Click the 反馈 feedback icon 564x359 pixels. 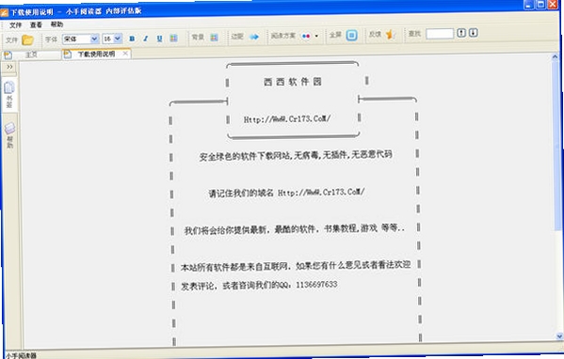click(390, 35)
